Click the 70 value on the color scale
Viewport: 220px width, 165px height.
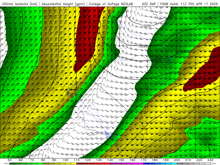point(32,160)
